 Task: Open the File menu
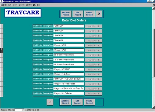(x=6, y=5)
